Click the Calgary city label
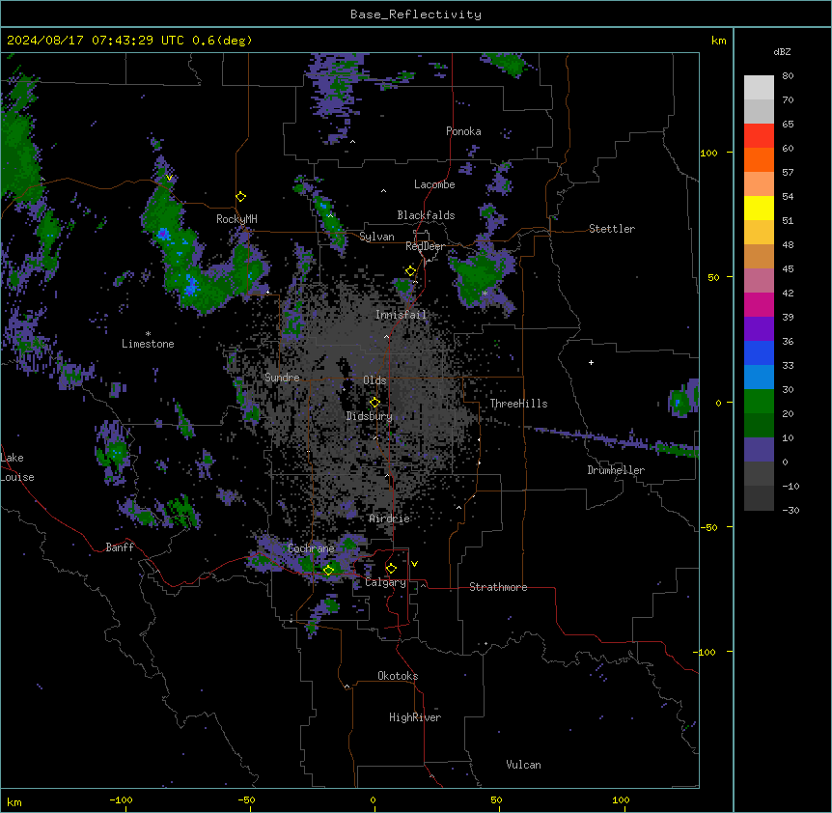 385,582
